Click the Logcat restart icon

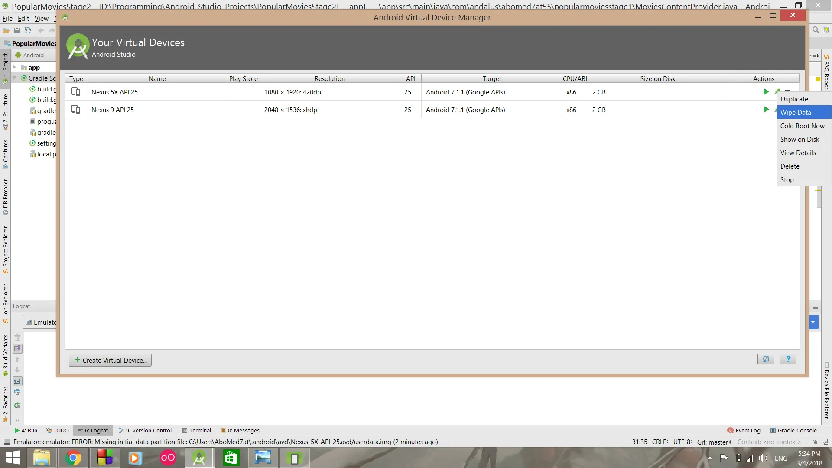tap(17, 406)
